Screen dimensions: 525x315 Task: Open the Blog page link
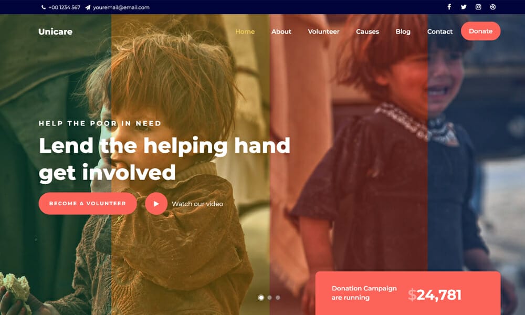pyautogui.click(x=403, y=31)
